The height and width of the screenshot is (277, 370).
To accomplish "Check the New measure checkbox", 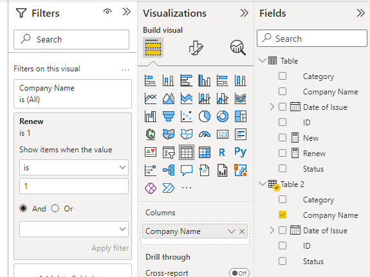I will tap(282, 138).
